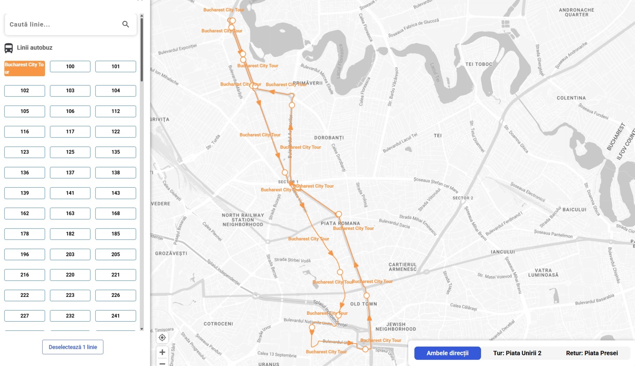The image size is (635, 366).
Task: Click the stop marker near Old Town
Action: pos(366,296)
